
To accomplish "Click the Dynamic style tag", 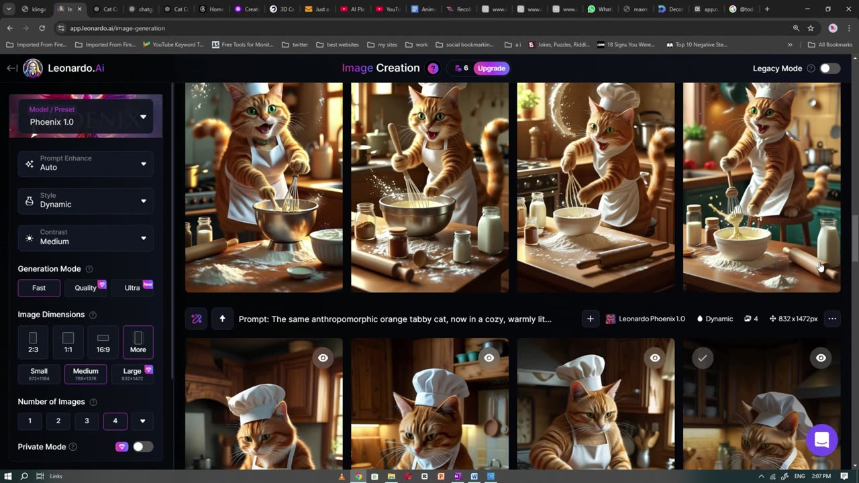I will [x=715, y=319].
